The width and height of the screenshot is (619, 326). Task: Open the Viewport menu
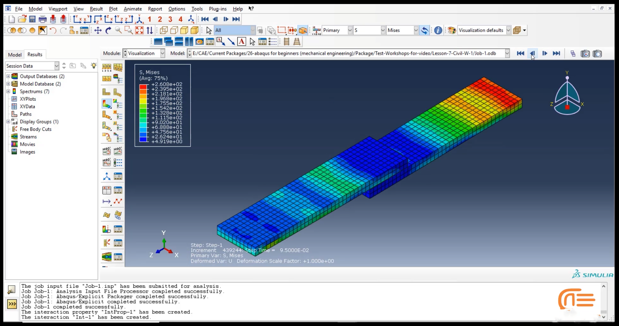coord(58,9)
